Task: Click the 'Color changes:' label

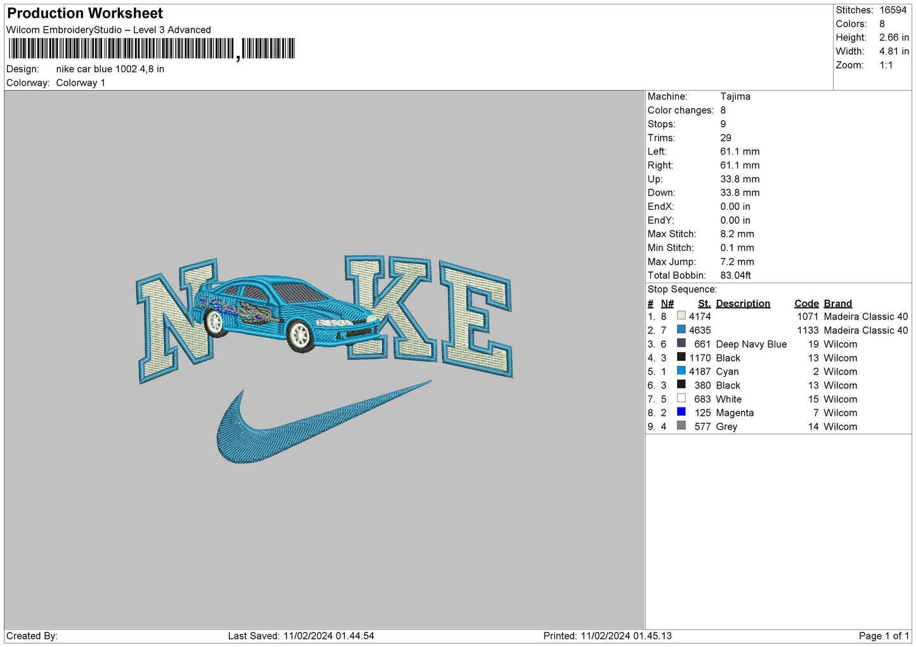Action: point(680,110)
